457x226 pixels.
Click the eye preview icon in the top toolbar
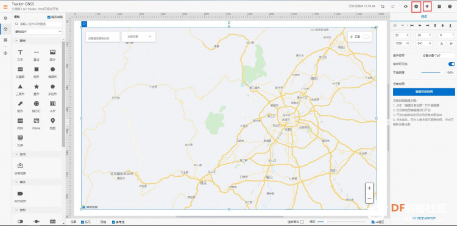pyautogui.click(x=405, y=7)
